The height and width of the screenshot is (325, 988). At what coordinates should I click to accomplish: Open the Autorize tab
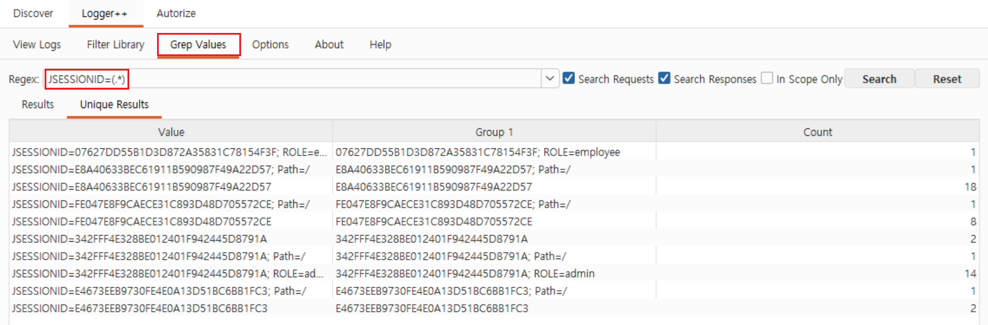point(176,13)
